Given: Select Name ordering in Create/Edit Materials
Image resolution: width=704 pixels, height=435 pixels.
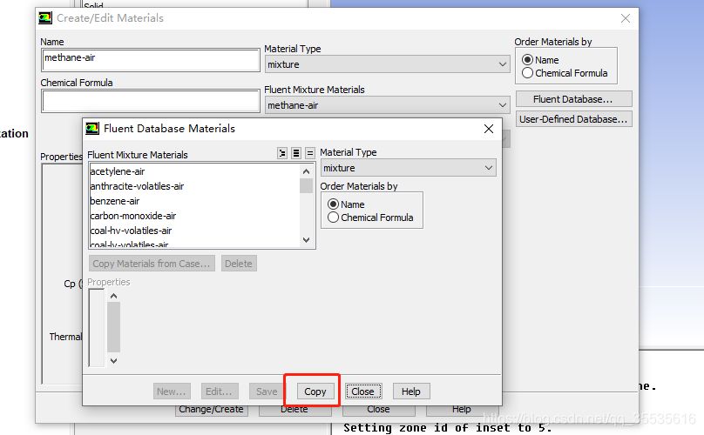Looking at the screenshot, I should point(527,60).
